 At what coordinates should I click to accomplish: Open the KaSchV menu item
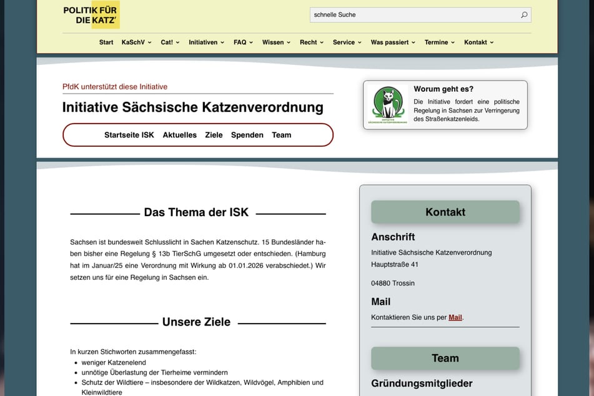pyautogui.click(x=133, y=42)
